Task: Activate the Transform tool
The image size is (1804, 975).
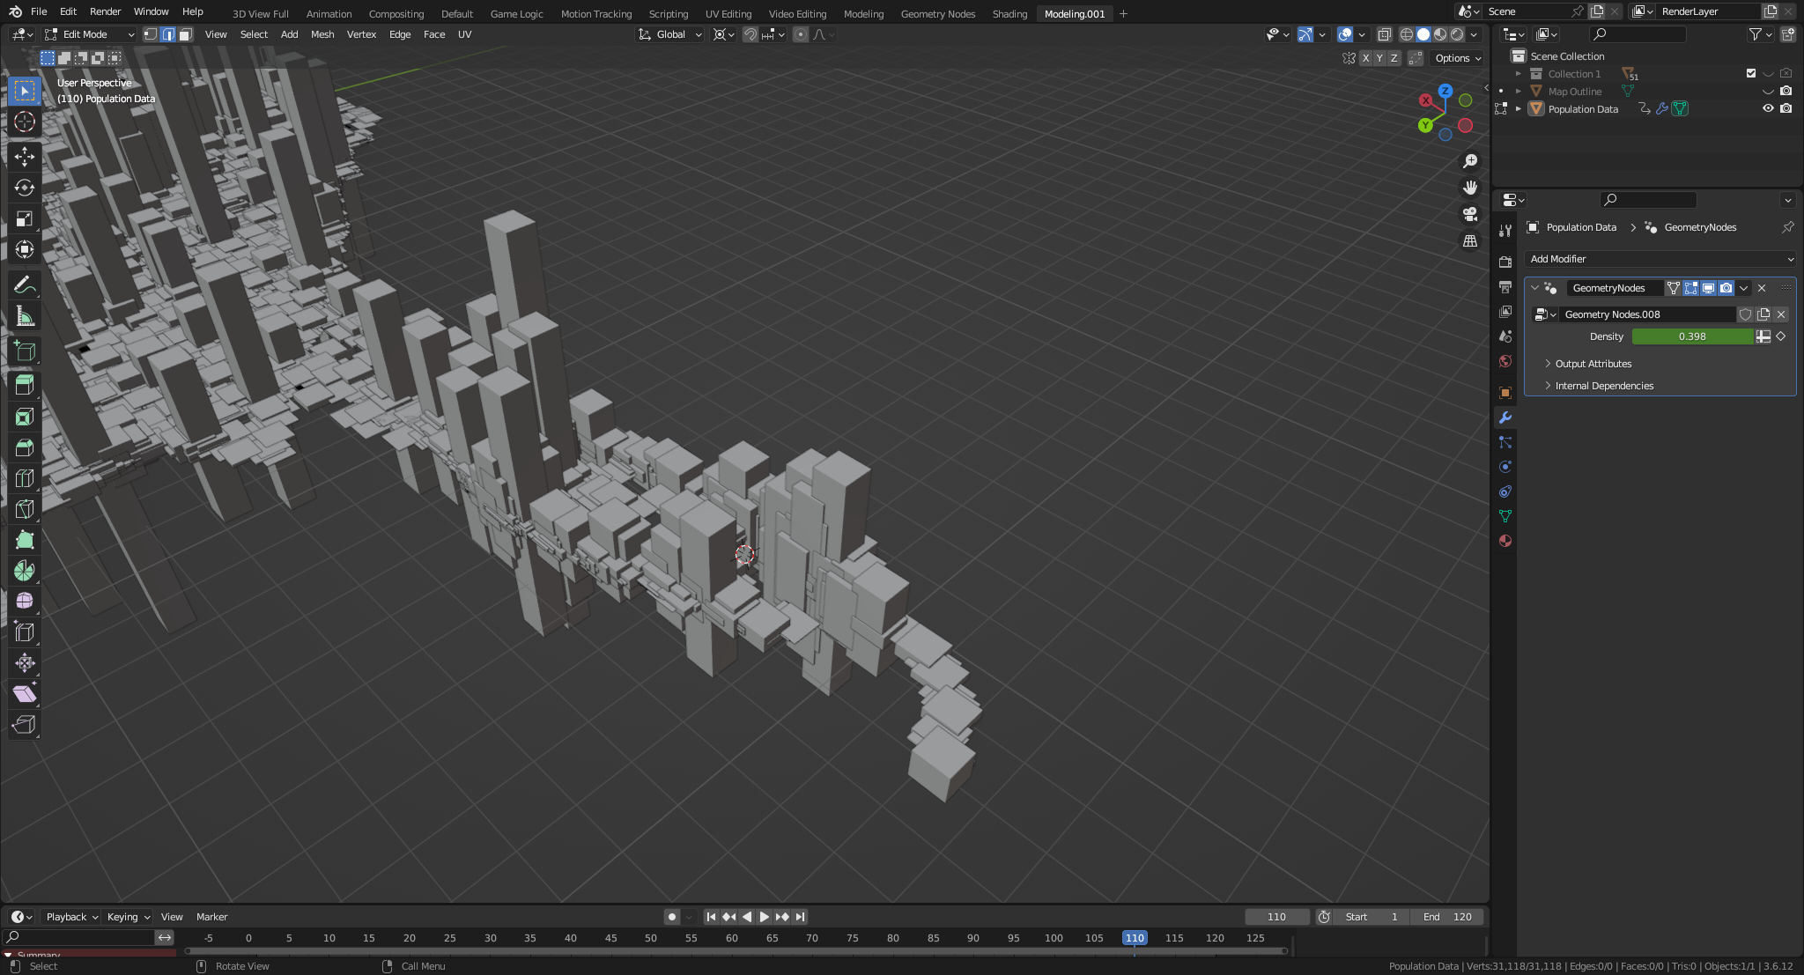Action: coord(25,249)
